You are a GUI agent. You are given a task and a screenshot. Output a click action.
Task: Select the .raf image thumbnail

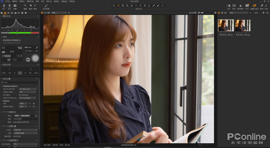click(x=226, y=26)
